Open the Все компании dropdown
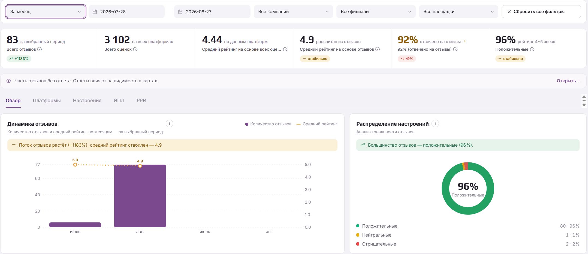 pos(293,12)
